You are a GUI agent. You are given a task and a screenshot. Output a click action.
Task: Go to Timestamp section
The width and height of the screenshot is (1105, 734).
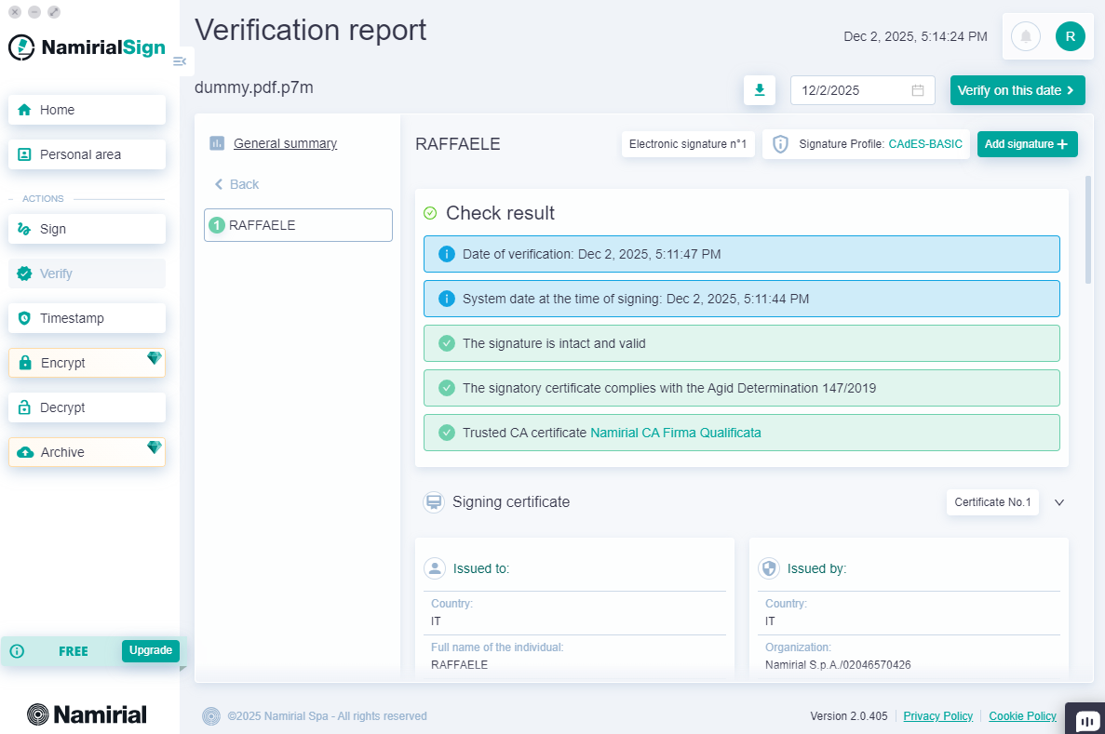pyautogui.click(x=87, y=318)
